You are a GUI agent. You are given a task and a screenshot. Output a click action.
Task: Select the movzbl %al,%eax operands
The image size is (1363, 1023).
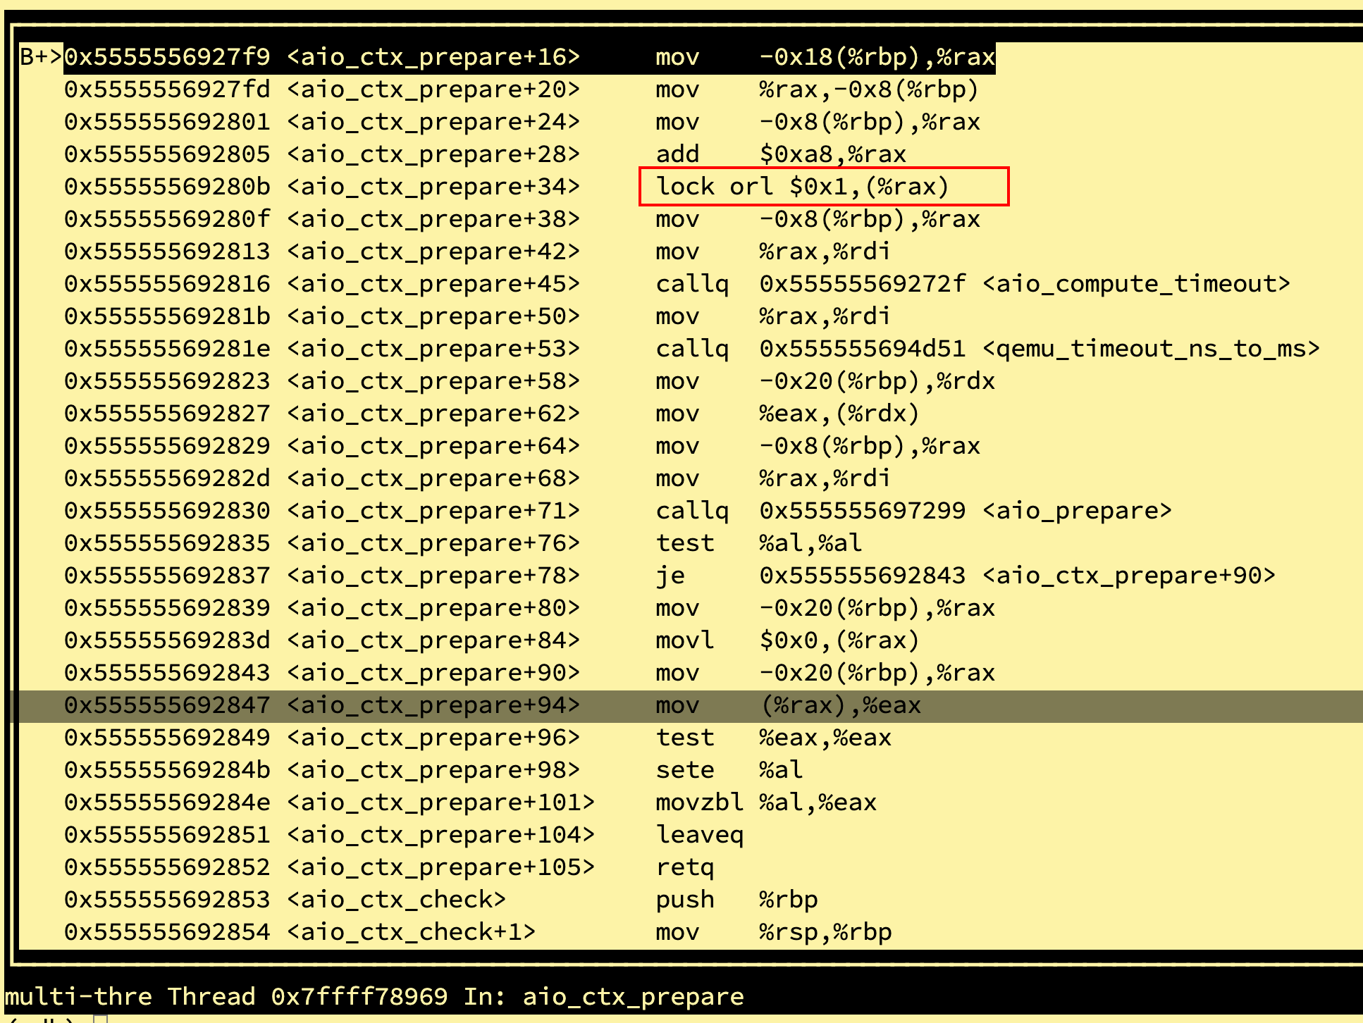pyautogui.click(x=818, y=802)
